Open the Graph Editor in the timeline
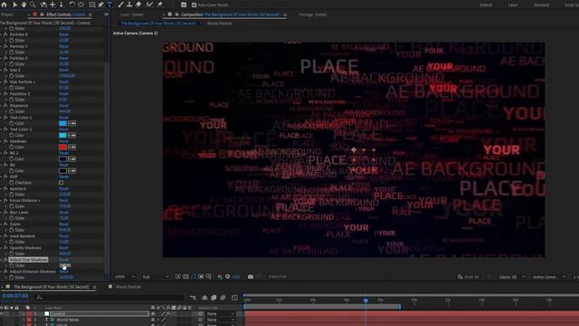The height and width of the screenshot is (326, 579). tap(235, 298)
